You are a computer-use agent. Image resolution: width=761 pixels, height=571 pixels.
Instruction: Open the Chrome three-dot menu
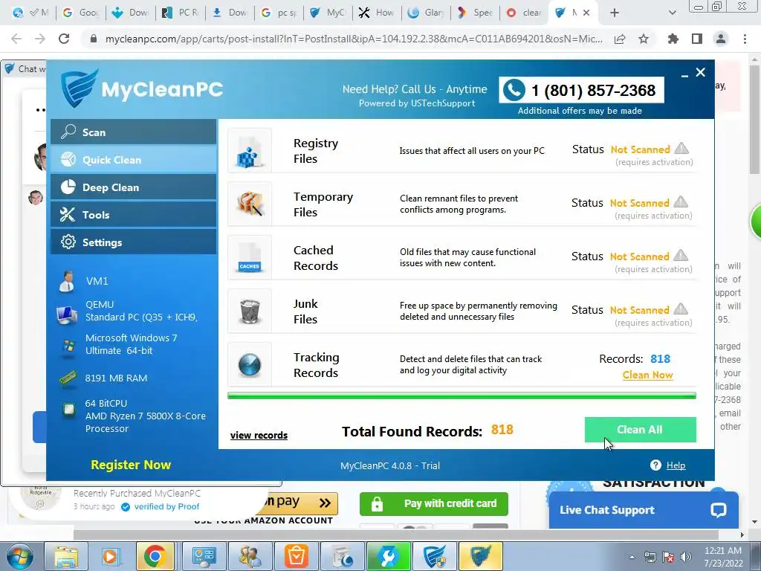click(745, 39)
